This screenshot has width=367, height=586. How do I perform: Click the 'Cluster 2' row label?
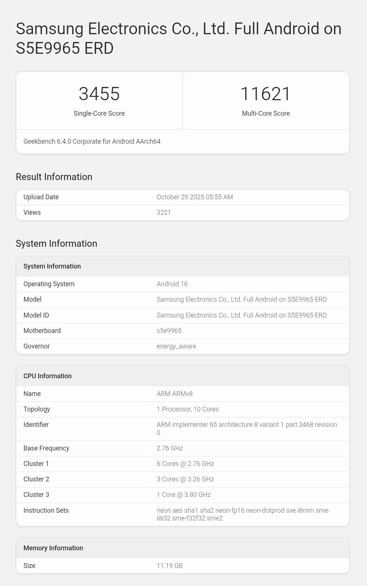tap(36, 479)
